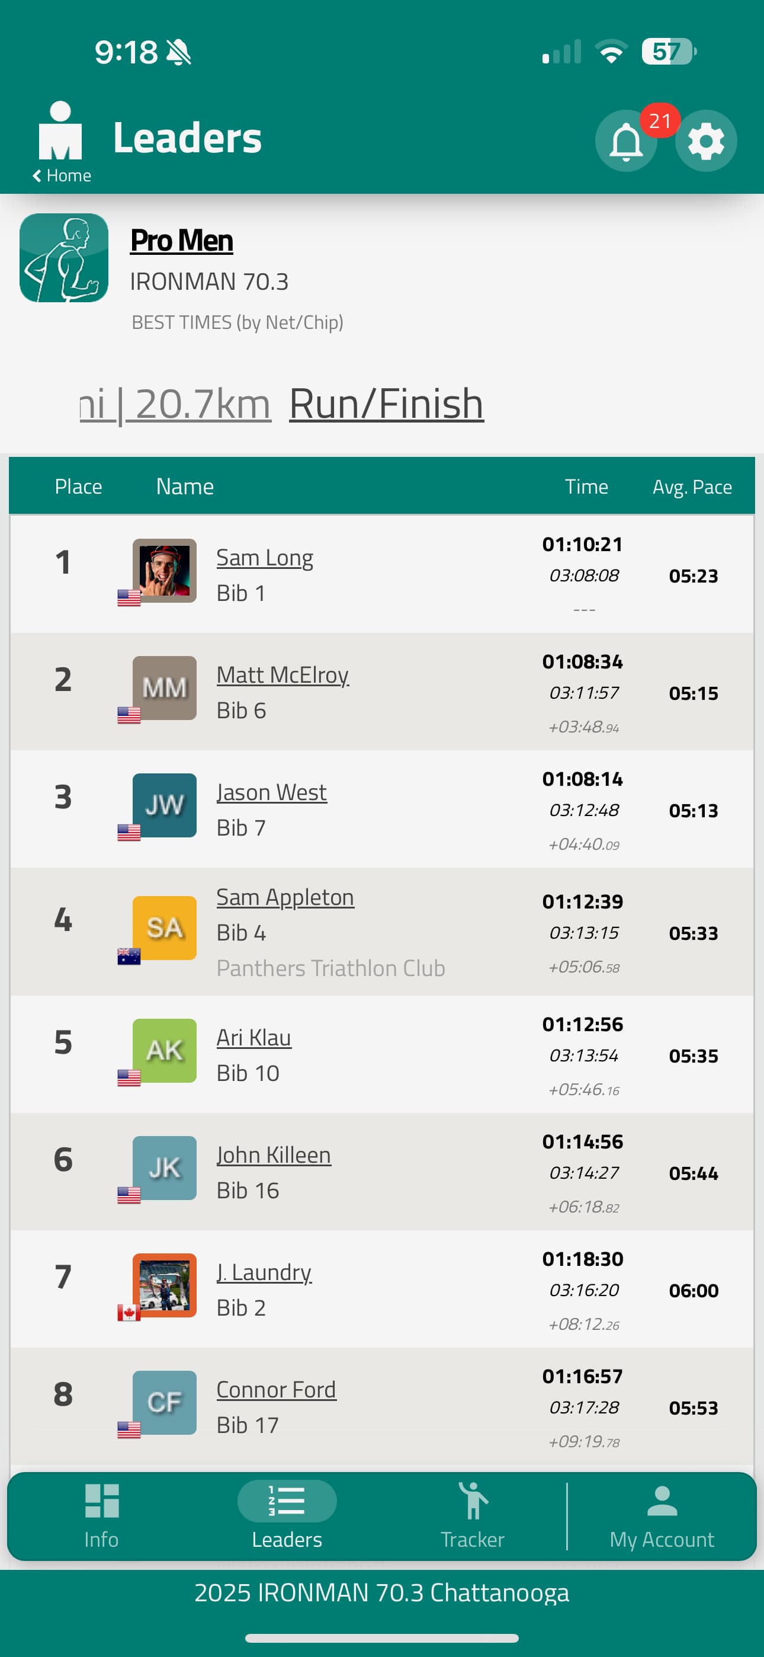Screen dimensions: 764x1657
Task: Tap the JK avatar for John Killeen
Action: coord(165,1168)
